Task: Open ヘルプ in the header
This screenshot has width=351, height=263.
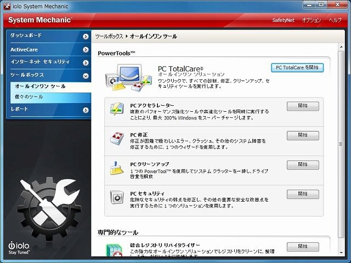Action: (335, 20)
